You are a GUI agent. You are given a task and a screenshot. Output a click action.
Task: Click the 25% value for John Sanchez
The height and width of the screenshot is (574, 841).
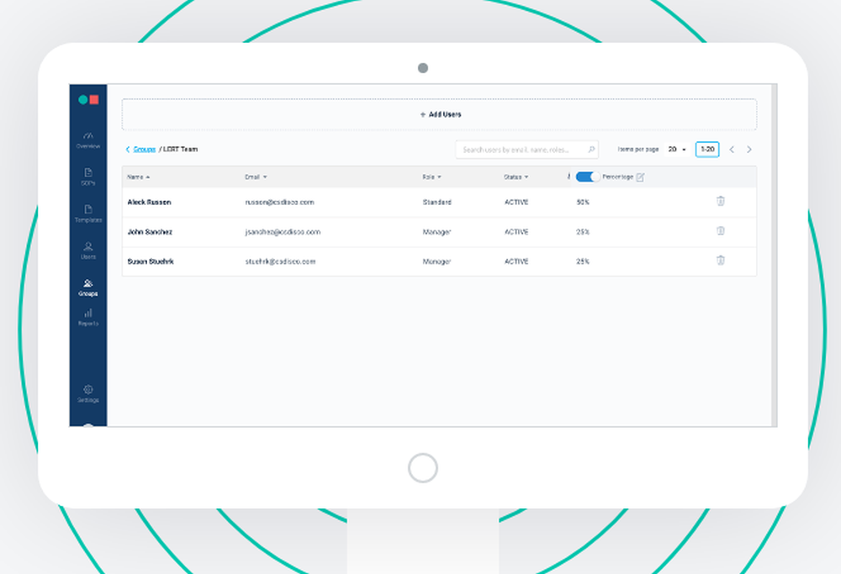583,232
